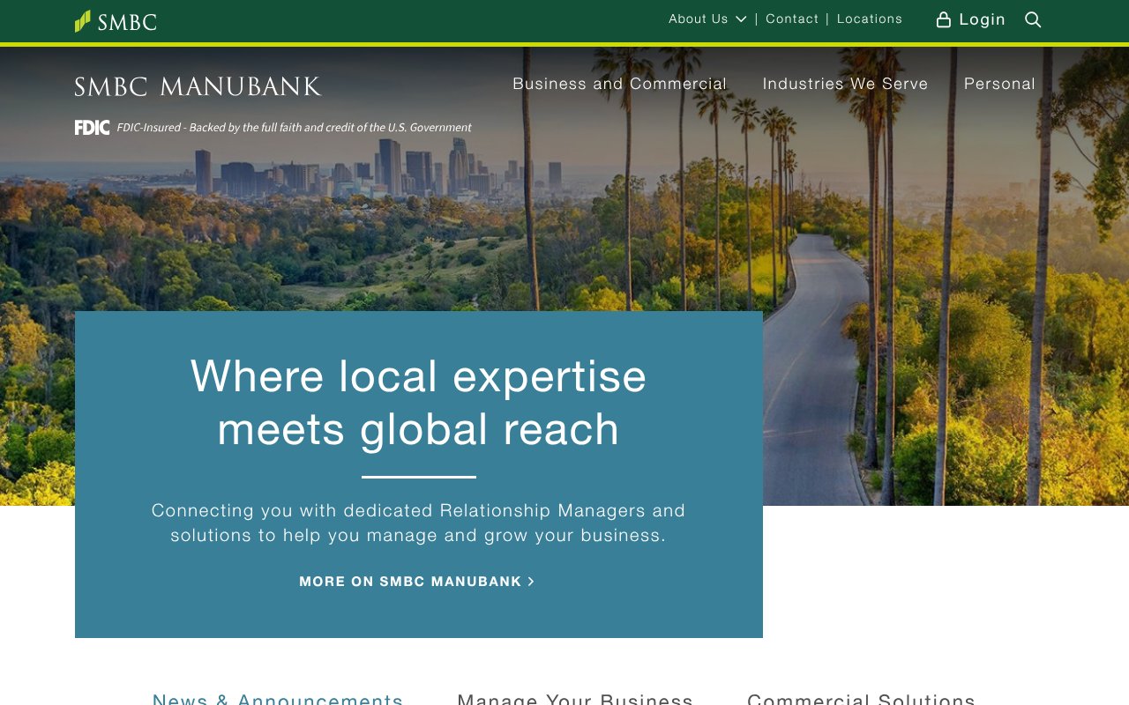
Task: Open the Business and Commercial menu
Action: [619, 84]
